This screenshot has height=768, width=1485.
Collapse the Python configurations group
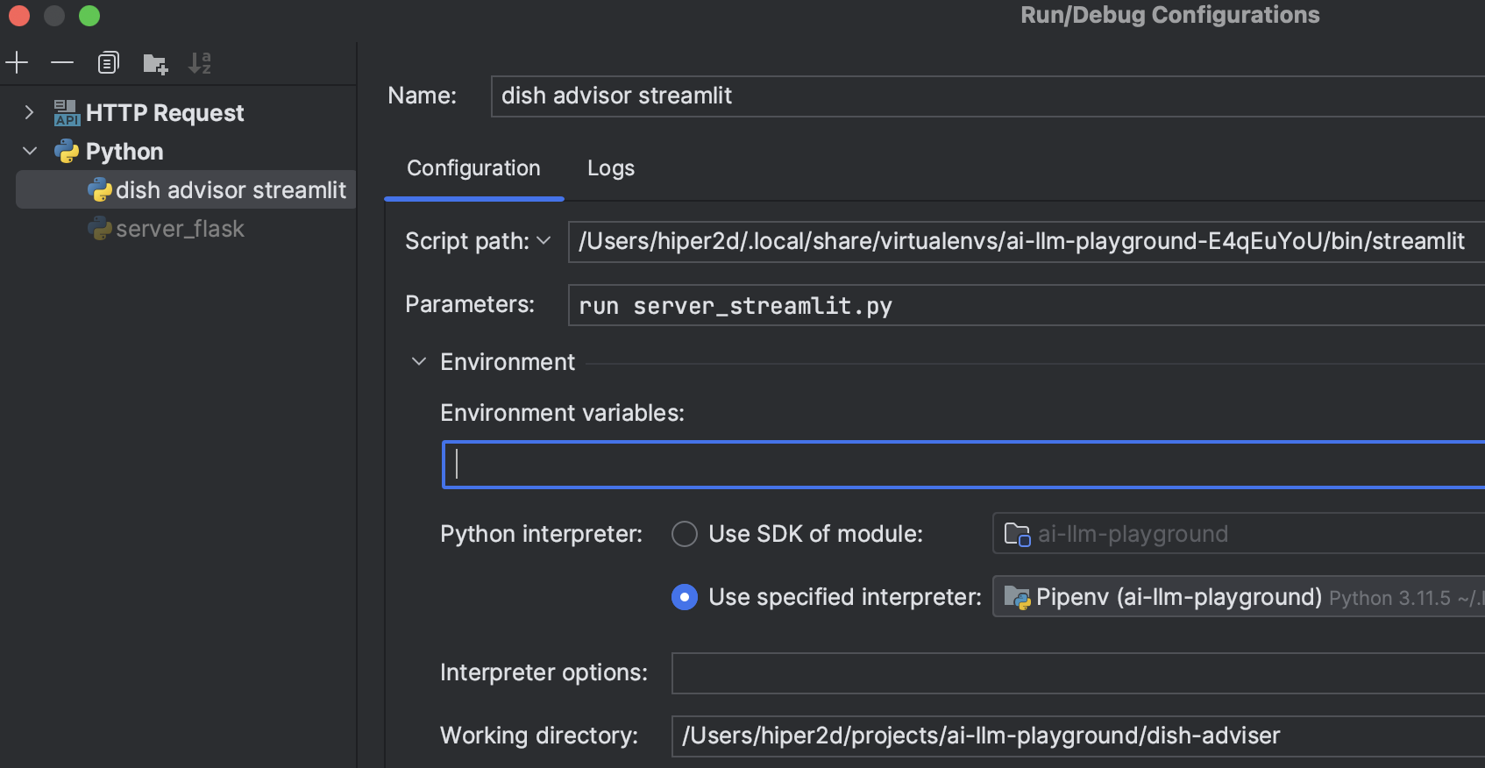point(30,151)
